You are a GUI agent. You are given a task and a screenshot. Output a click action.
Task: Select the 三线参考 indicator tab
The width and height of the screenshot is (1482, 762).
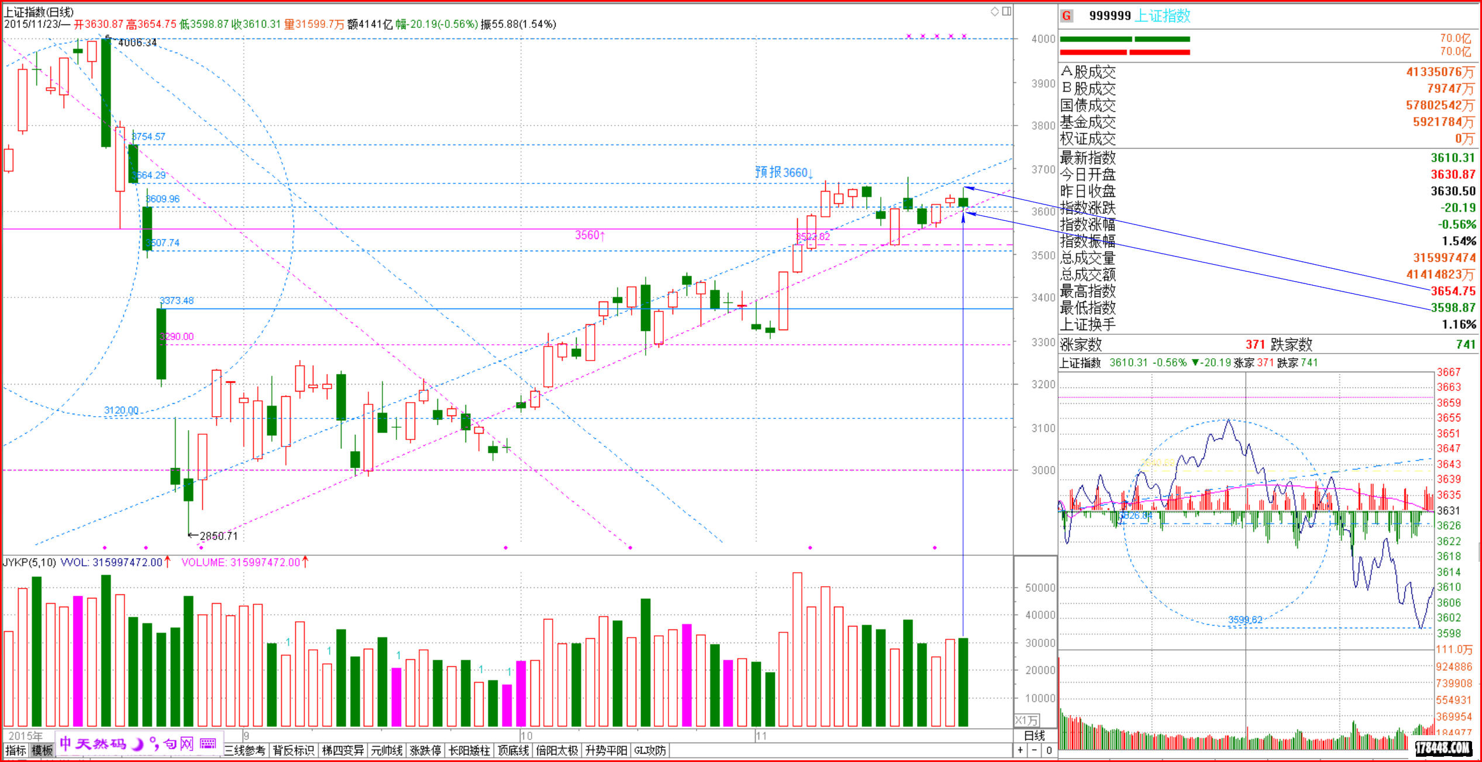click(x=244, y=750)
